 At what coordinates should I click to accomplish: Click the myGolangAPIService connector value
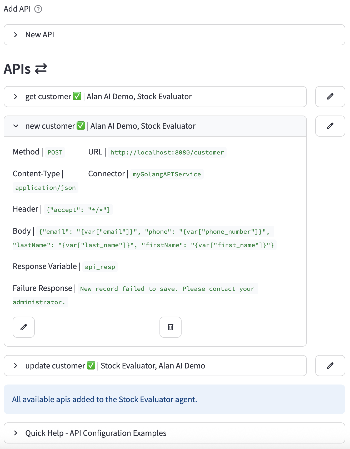pyautogui.click(x=167, y=174)
